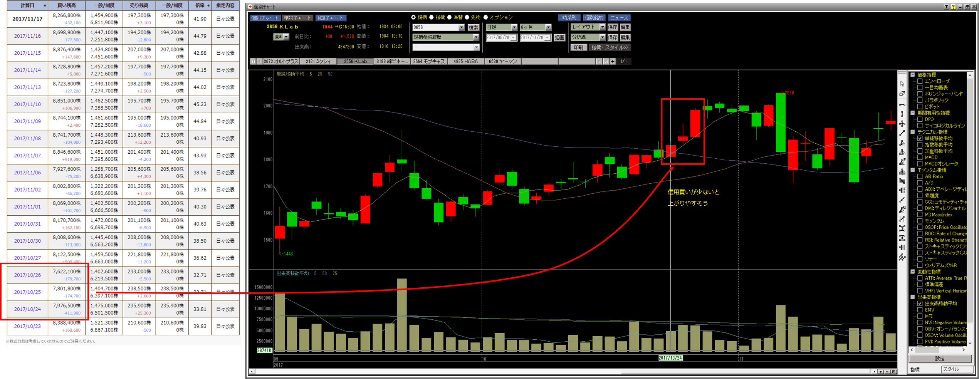The image size is (979, 379).
Task: Switch to the NEWチャート tab
Action: (x=331, y=18)
